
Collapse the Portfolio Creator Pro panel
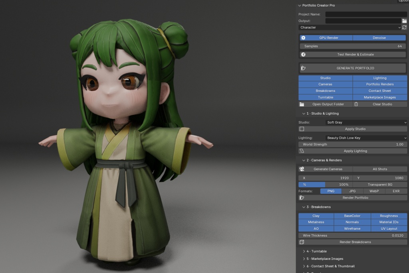[300, 6]
